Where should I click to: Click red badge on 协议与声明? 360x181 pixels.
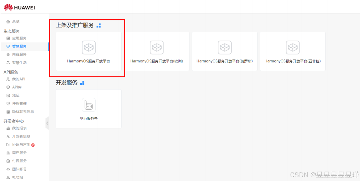(x=33, y=145)
